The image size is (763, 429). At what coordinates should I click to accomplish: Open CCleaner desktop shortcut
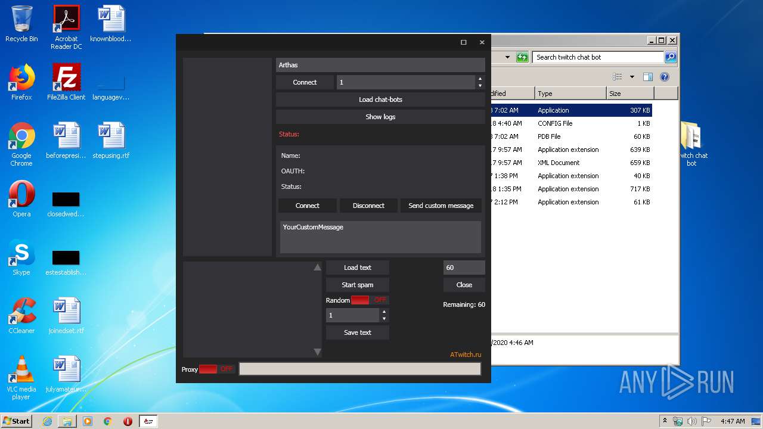21,316
